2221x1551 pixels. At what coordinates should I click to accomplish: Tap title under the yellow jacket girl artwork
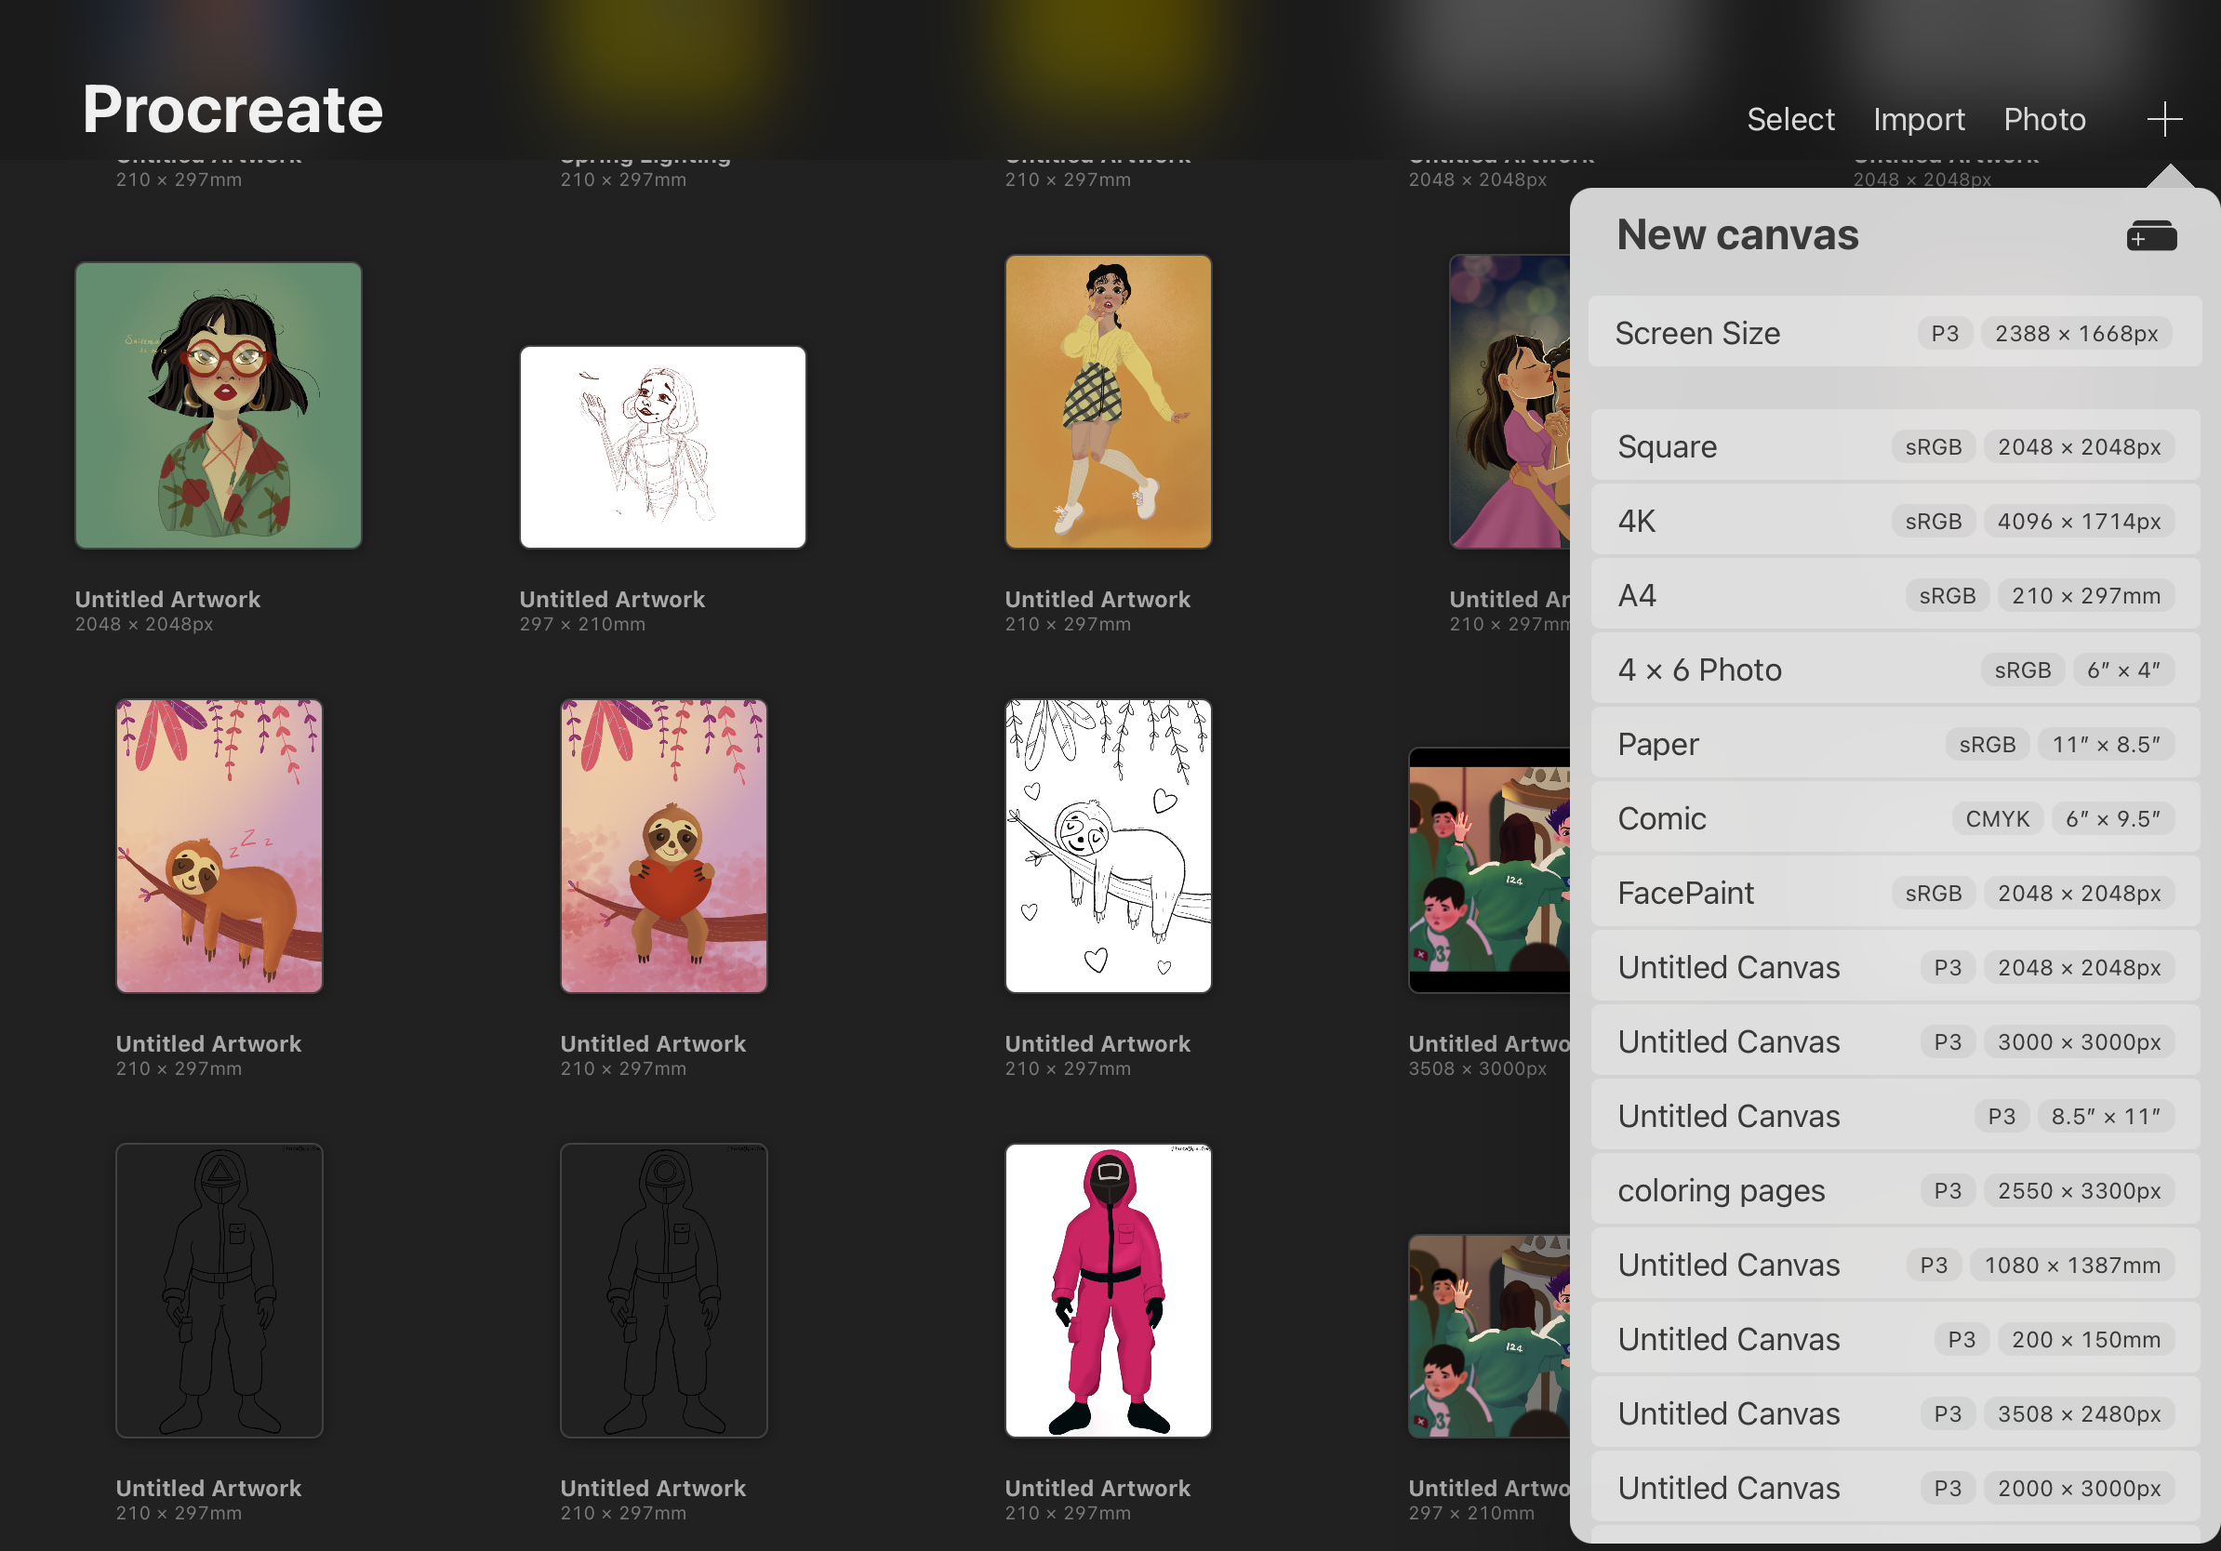1097,600
